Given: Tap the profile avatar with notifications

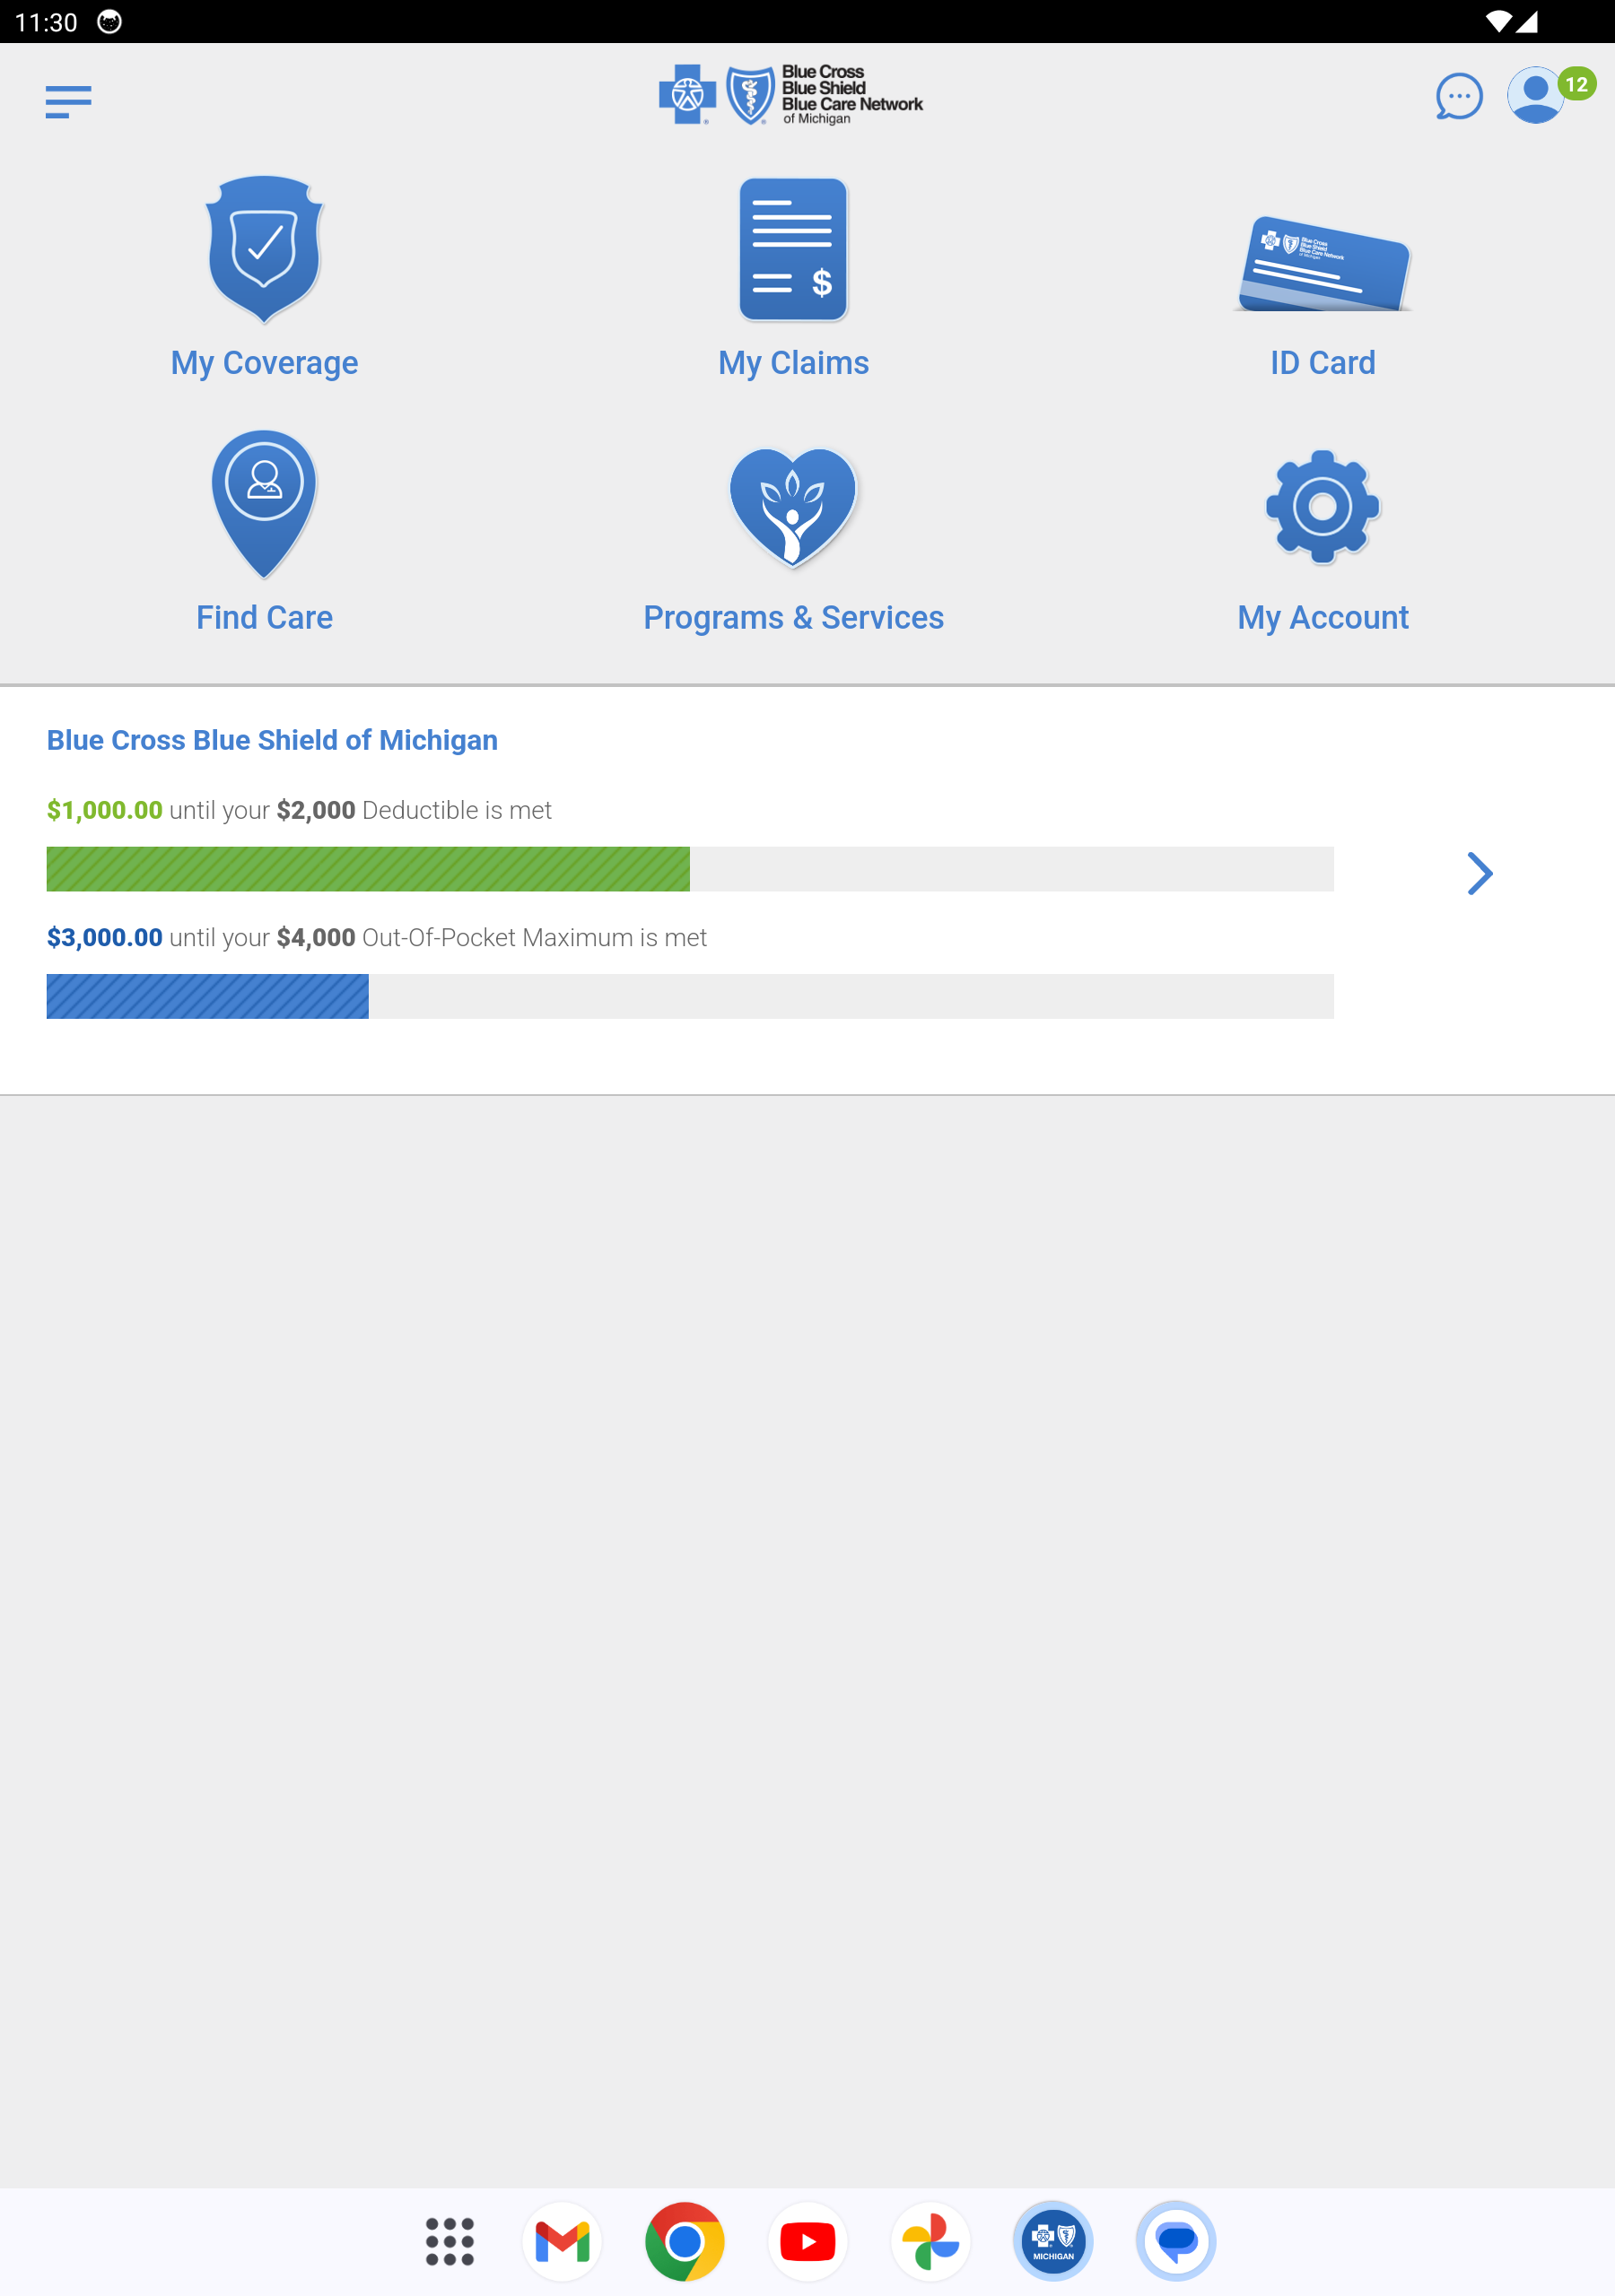Looking at the screenshot, I should (x=1536, y=96).
